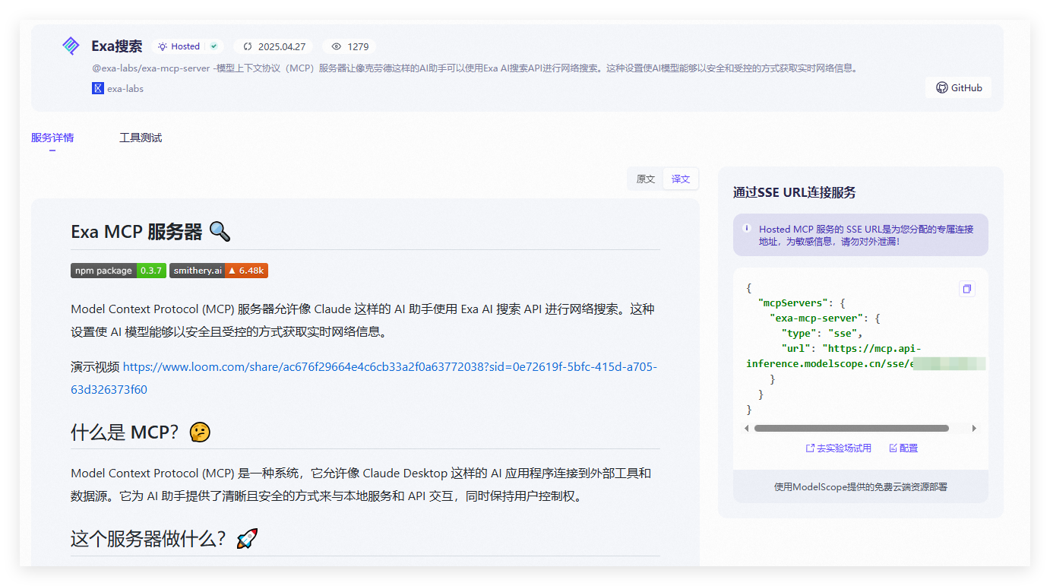
Task: Switch to 原文 original text view
Action: (x=646, y=179)
